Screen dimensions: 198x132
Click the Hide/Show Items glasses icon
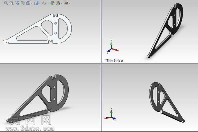44,3
